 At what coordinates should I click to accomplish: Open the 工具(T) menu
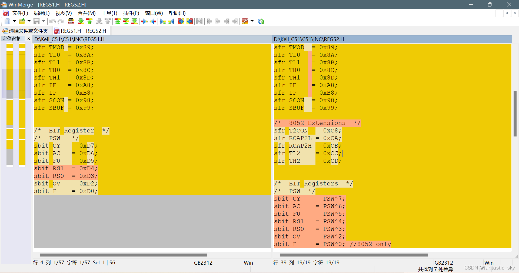pyautogui.click(x=109, y=13)
